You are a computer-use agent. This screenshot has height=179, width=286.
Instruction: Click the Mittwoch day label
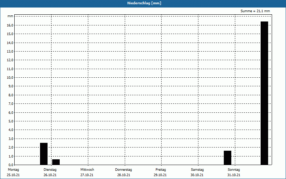click(x=87, y=170)
